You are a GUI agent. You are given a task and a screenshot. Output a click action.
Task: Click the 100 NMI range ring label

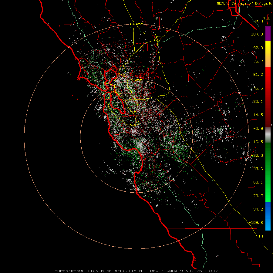tap(136, 24)
